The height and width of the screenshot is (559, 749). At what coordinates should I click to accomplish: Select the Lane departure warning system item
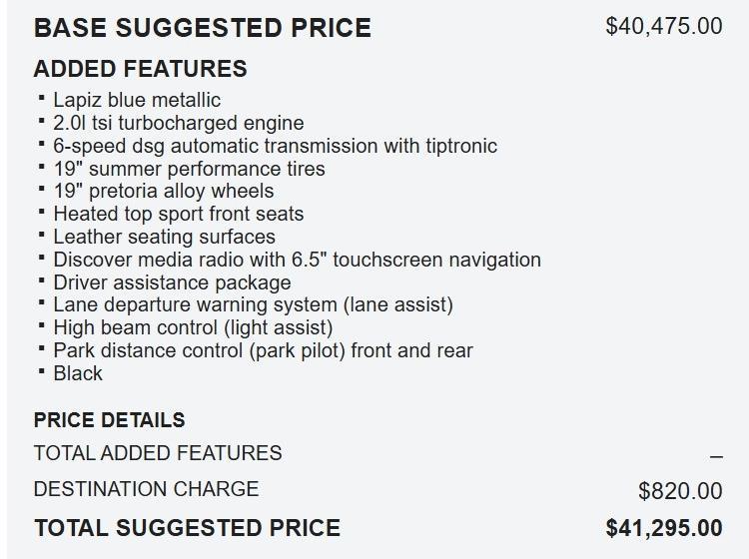pyautogui.click(x=253, y=304)
